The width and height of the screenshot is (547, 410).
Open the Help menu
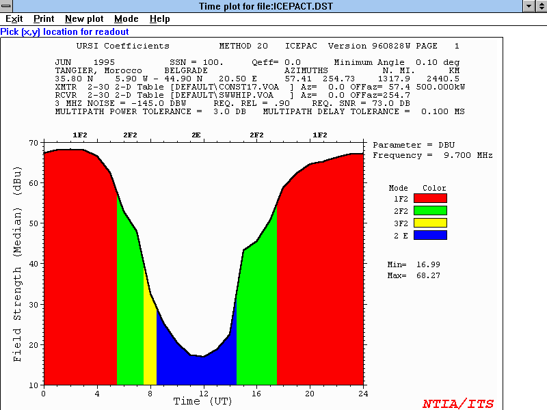point(160,19)
